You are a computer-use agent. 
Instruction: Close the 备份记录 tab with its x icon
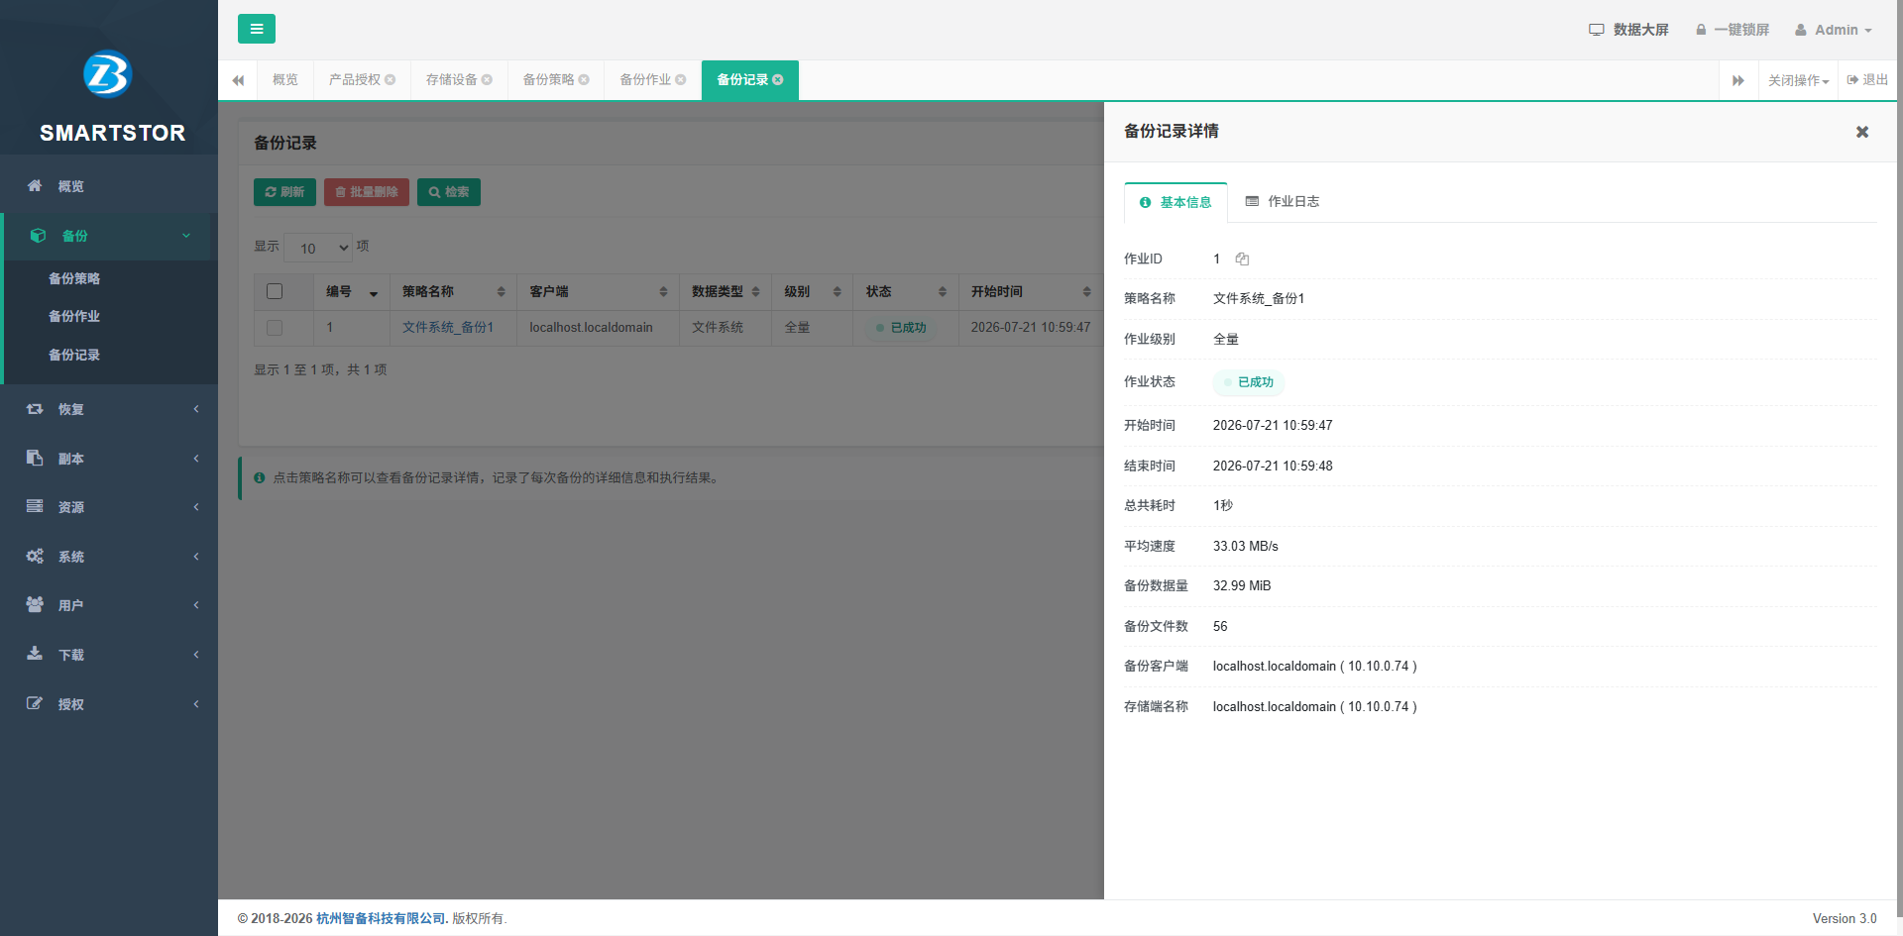[x=778, y=80]
